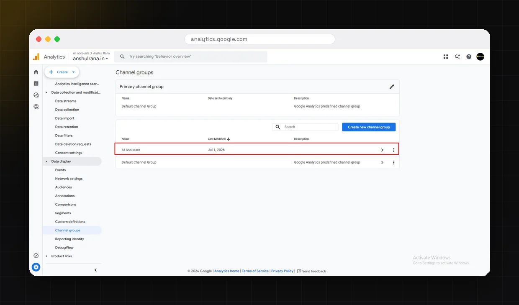Open Data streams in sidebar
The width and height of the screenshot is (519, 305).
coord(66,101)
